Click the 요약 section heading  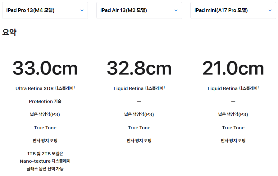tap(9, 32)
